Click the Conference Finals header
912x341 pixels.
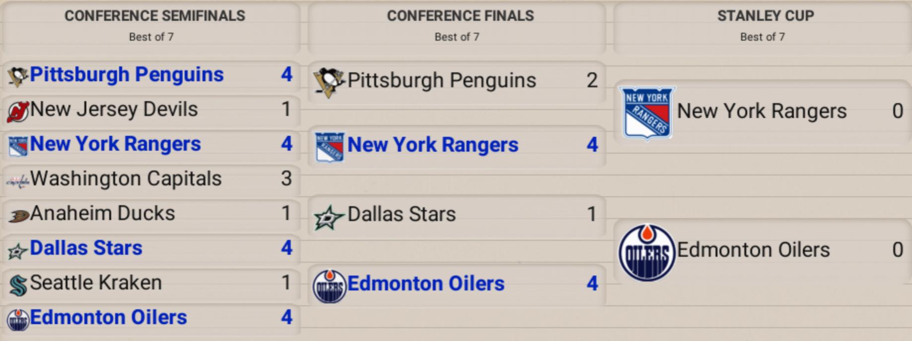click(460, 16)
